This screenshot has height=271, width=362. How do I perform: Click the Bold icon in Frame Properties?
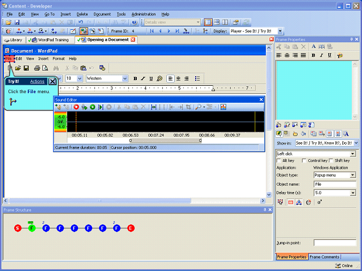(313, 55)
